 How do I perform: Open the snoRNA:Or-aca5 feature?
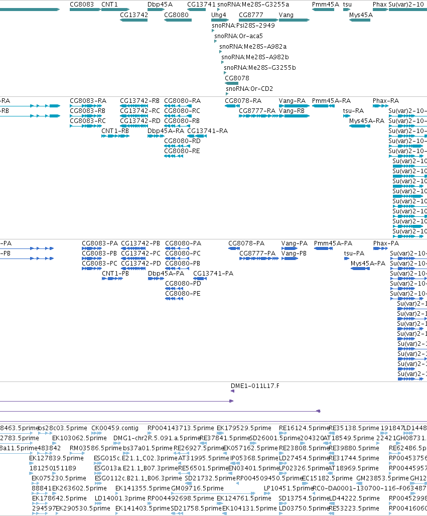(238, 36)
